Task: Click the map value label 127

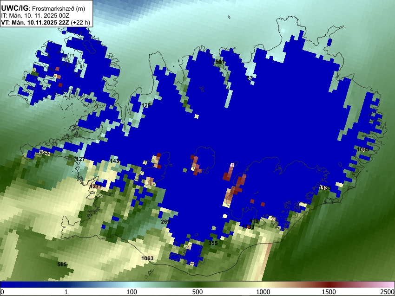Action: coord(80,159)
